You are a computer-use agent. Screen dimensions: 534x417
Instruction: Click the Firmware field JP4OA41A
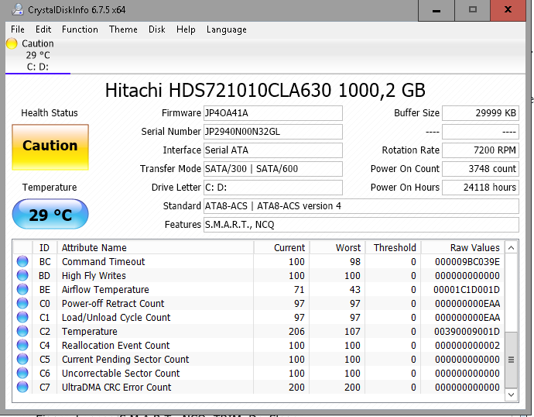coord(273,113)
